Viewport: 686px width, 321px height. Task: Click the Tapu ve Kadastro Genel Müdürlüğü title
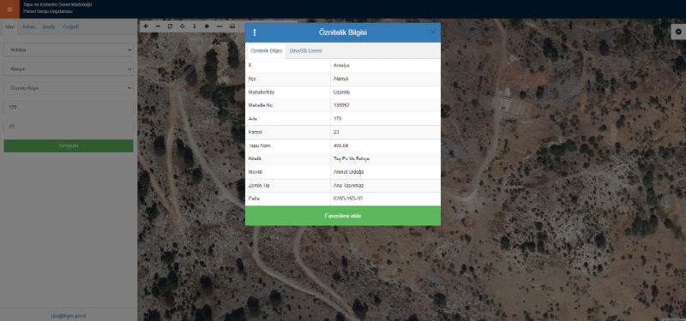pos(57,4)
